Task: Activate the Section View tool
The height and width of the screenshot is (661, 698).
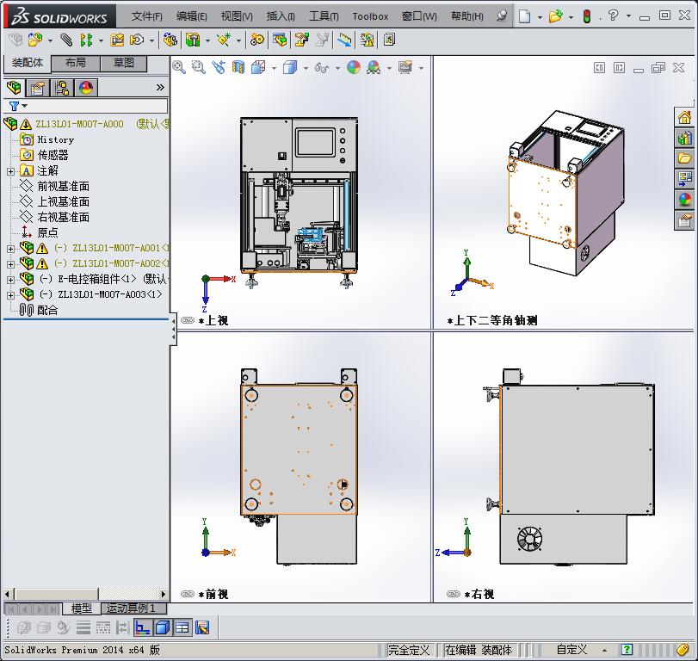Action: tap(238, 67)
